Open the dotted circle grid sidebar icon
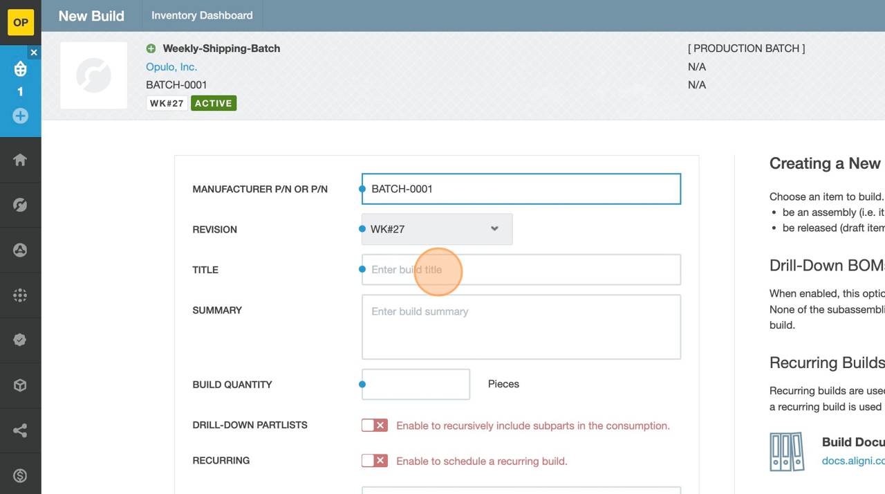This screenshot has height=494, width=885. tap(20, 295)
